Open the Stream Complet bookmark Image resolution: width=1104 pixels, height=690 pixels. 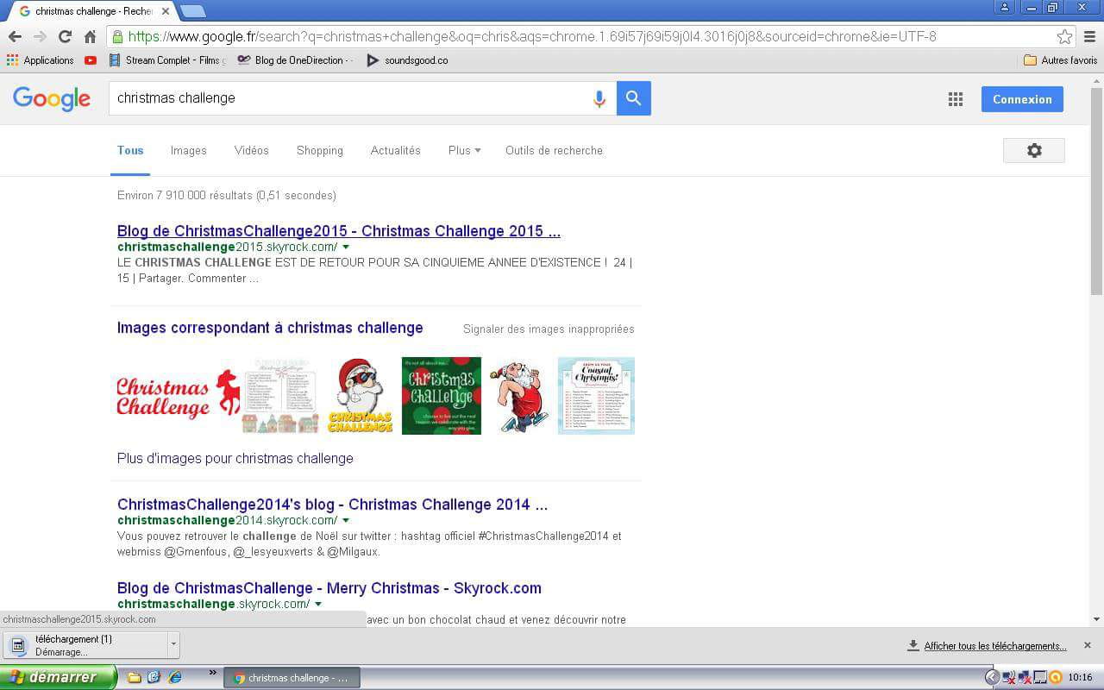[x=167, y=60]
